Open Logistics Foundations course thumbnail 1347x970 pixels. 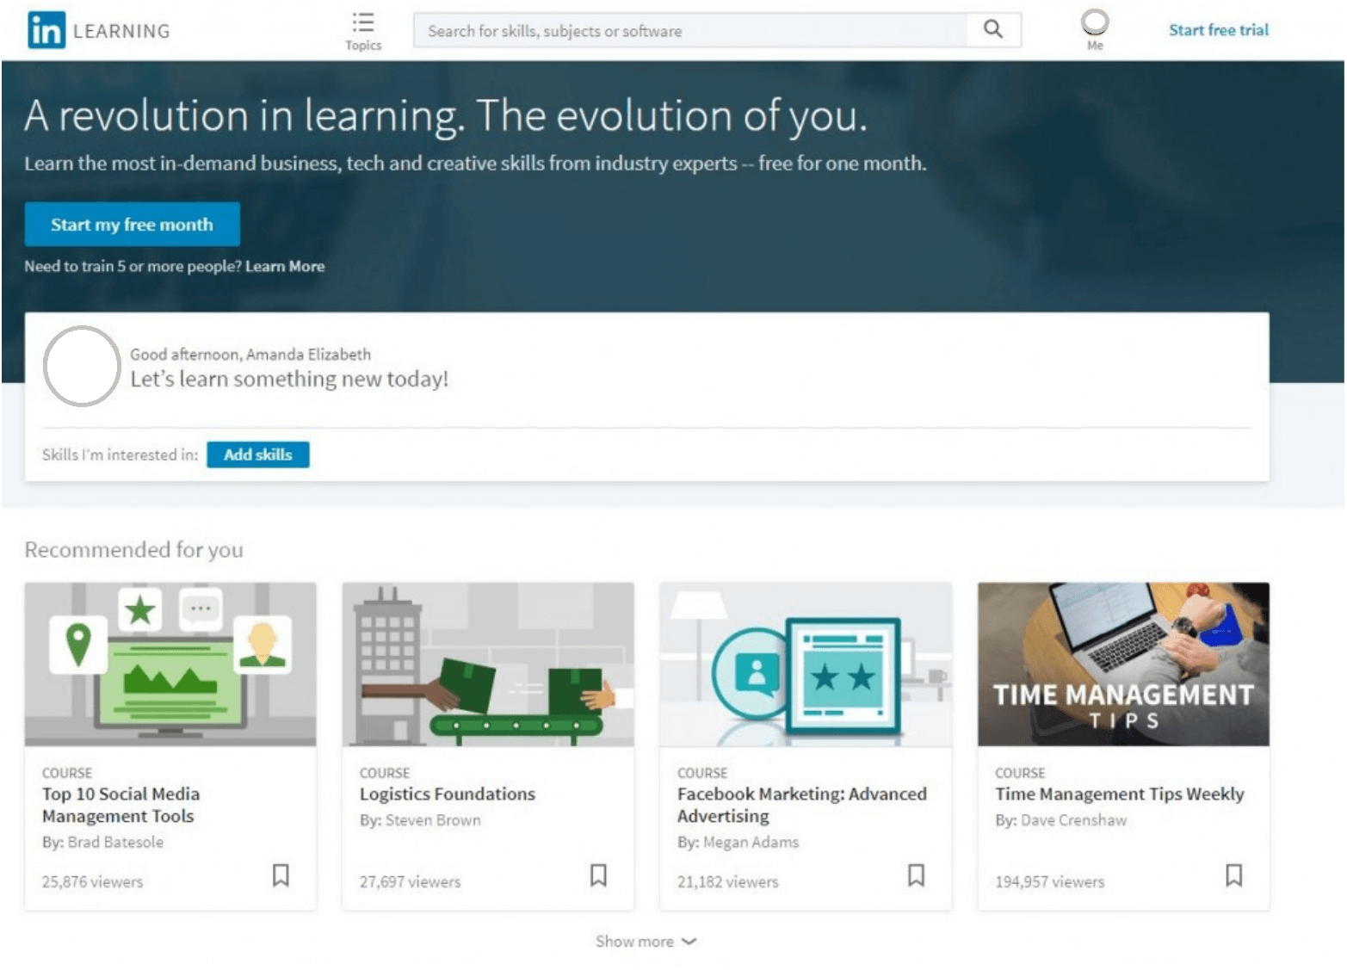tap(488, 664)
